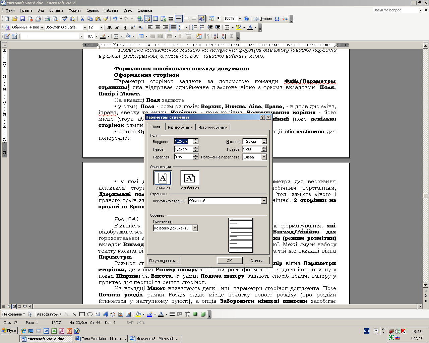The width and height of the screenshot is (429, 343).
Task: Open the Bookman Old Style font dropdown
Action: [x=85, y=27]
